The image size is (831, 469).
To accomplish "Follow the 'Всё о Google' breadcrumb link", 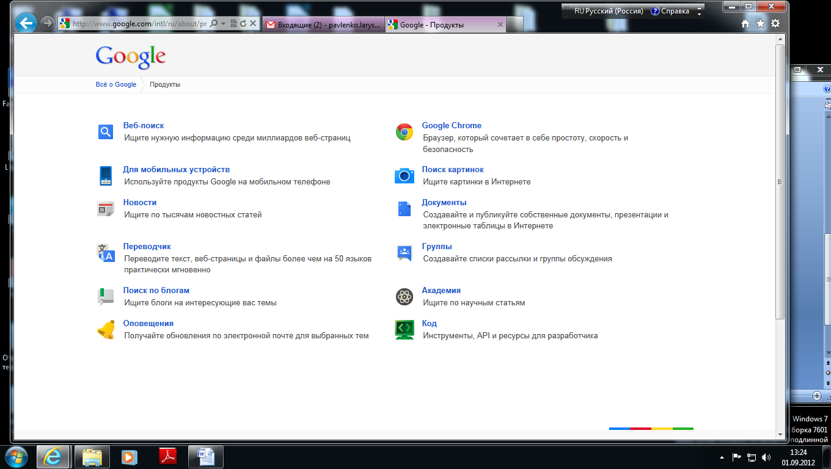I will coord(116,84).
